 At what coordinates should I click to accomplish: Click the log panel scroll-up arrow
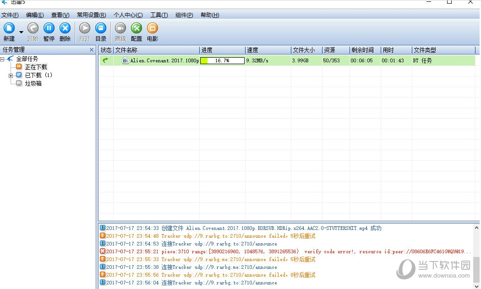tap(476, 228)
